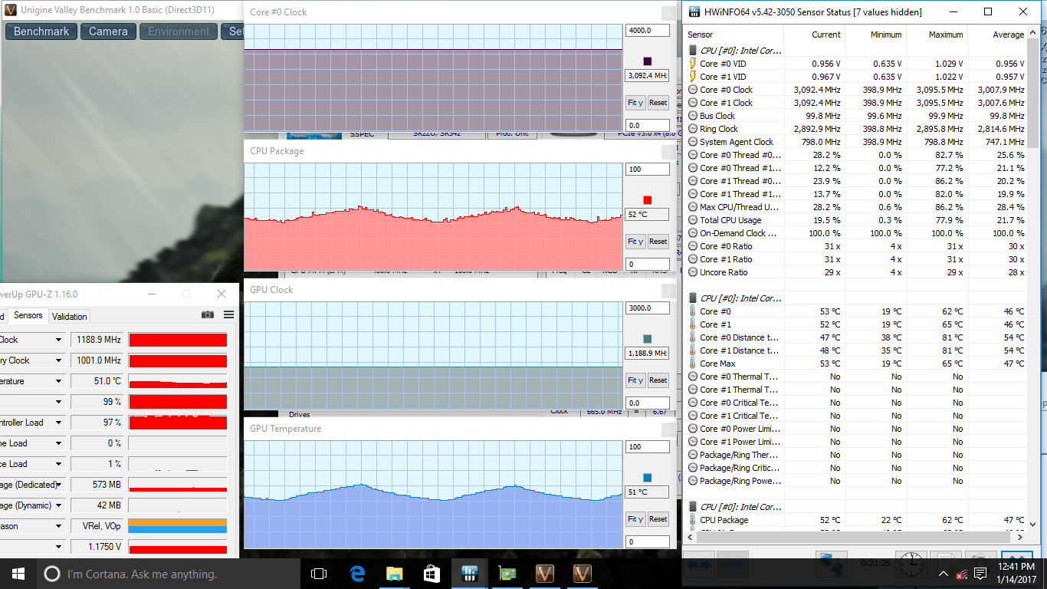The height and width of the screenshot is (589, 1047).
Task: Click Fit y in Core #0 Clock graph
Action: coord(635,103)
